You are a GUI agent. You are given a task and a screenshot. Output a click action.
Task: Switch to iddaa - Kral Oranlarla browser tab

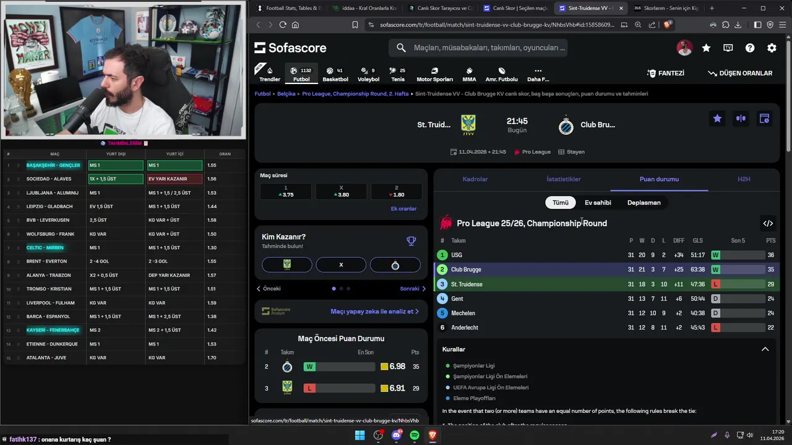click(364, 8)
